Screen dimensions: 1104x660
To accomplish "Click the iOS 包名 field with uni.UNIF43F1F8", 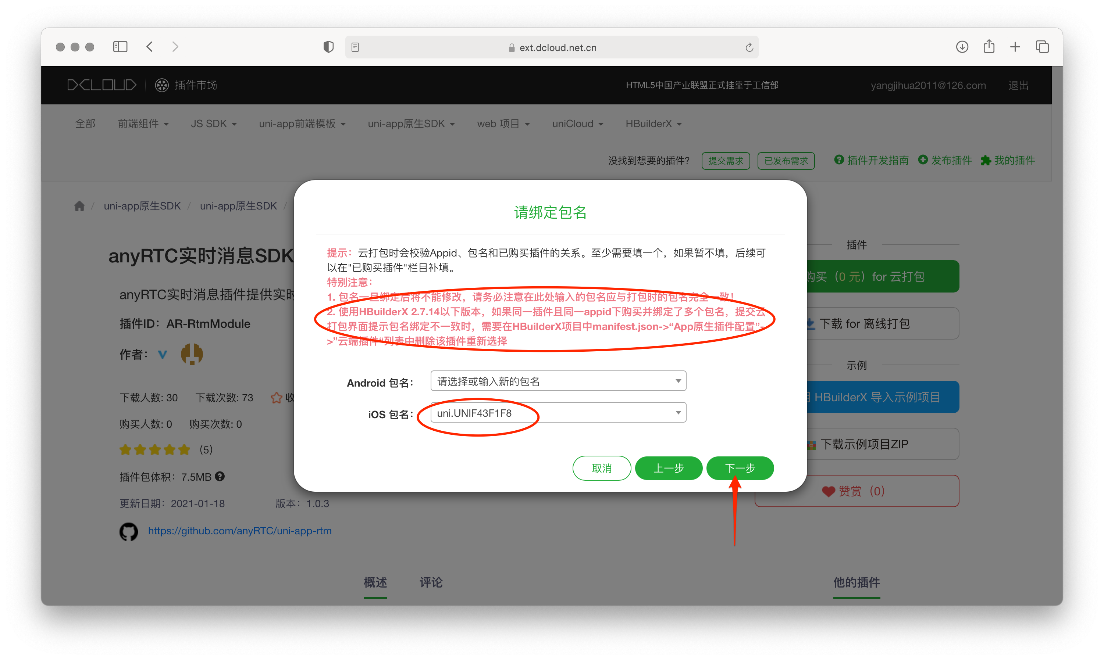I will [x=558, y=412].
